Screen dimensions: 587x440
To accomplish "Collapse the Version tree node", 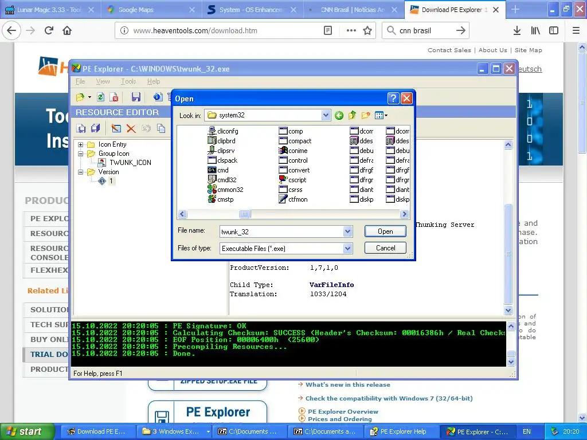I will [x=80, y=172].
